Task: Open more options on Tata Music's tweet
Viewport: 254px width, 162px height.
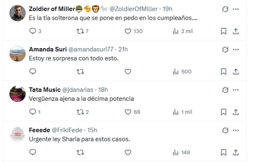Action: [236, 90]
